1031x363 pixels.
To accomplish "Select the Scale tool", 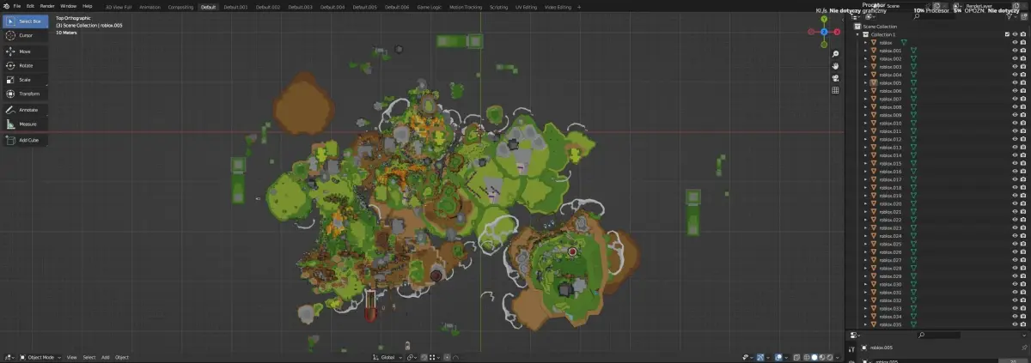I will [x=25, y=80].
